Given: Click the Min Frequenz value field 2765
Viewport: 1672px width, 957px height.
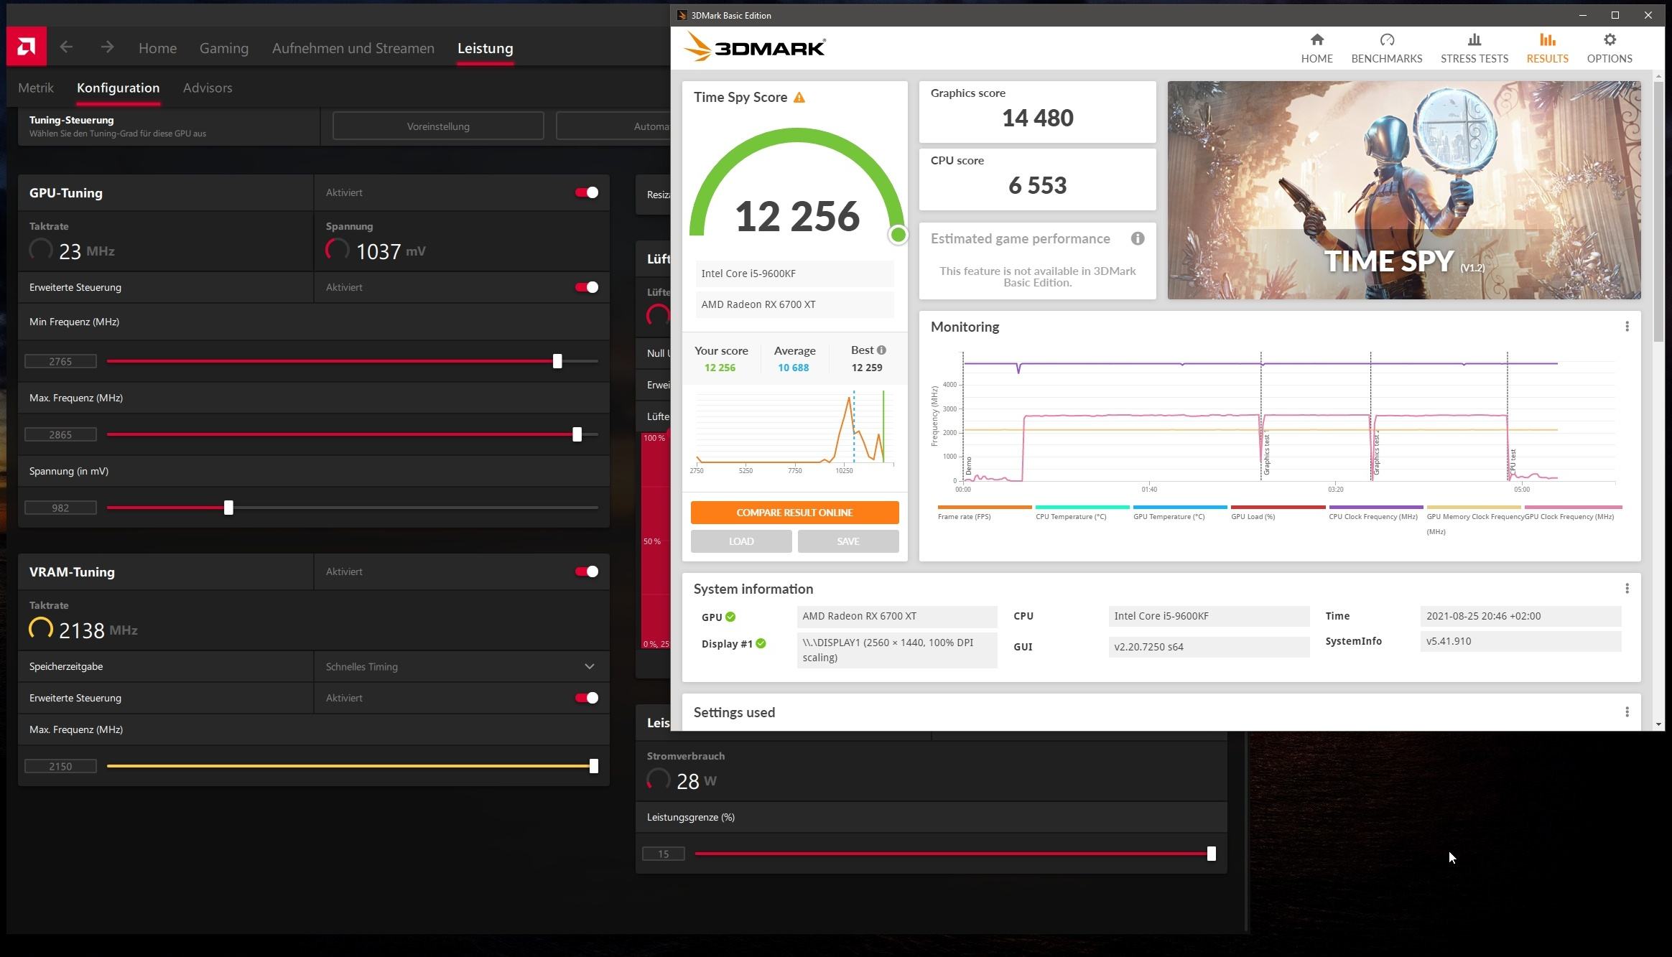Looking at the screenshot, I should click(60, 361).
